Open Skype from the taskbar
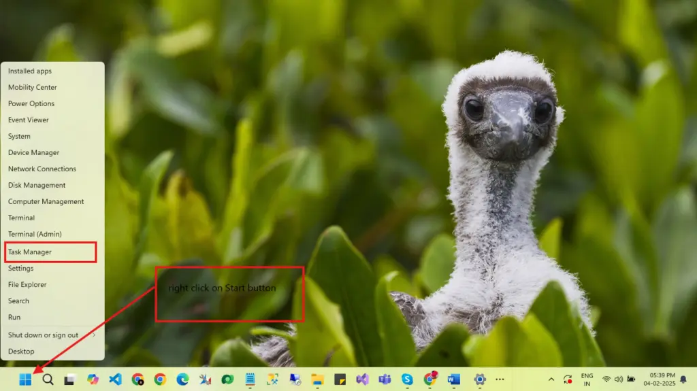 click(407, 379)
